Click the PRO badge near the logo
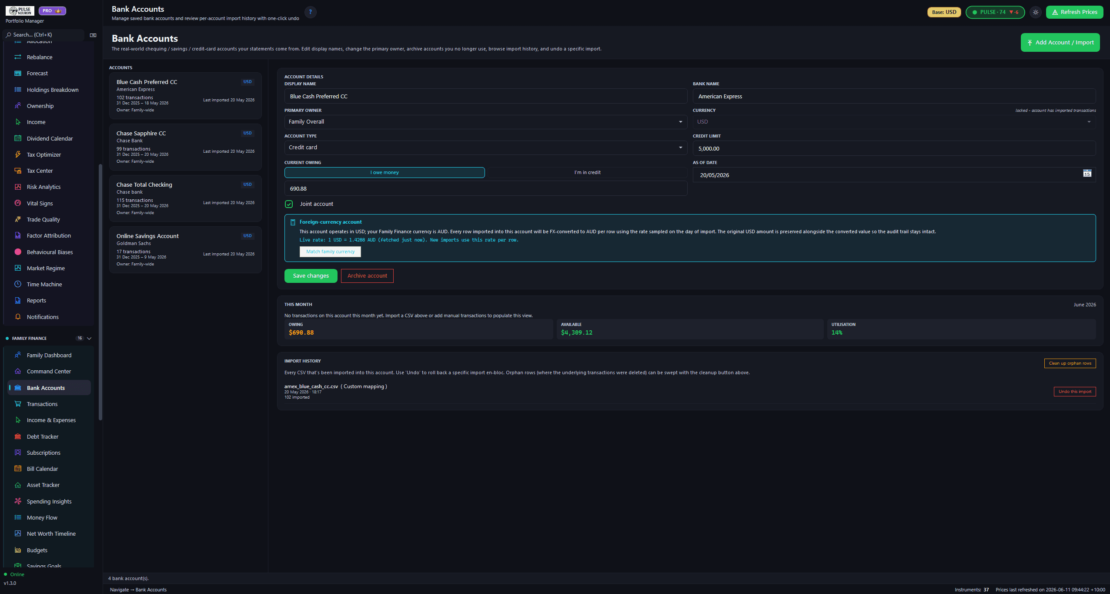The width and height of the screenshot is (1110, 594). coord(52,11)
